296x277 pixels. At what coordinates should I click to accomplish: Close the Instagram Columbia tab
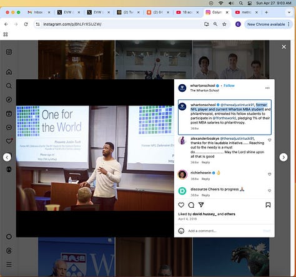click(227, 12)
